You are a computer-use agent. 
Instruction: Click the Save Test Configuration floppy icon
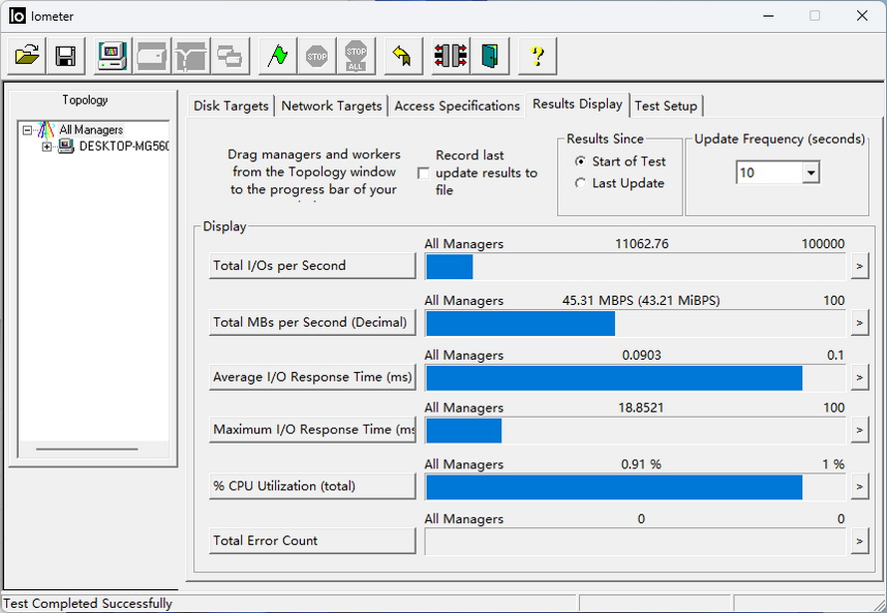(66, 56)
